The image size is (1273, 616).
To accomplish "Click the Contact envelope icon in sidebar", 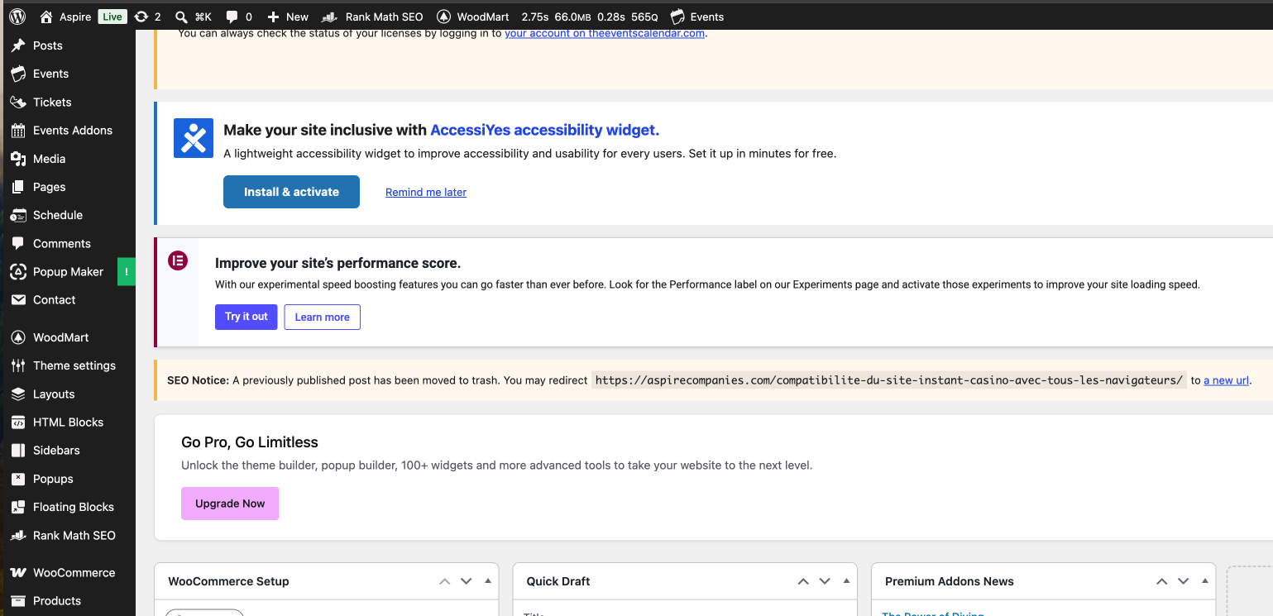I will [18, 299].
